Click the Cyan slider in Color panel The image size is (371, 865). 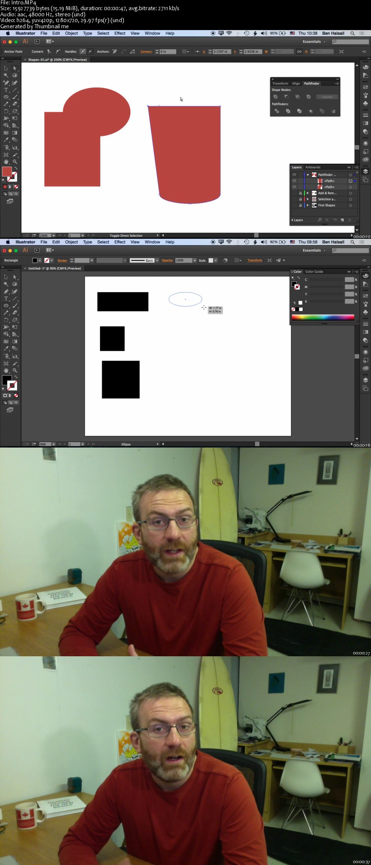pyautogui.click(x=326, y=280)
